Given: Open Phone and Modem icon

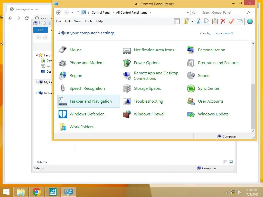Looking at the screenshot, I should point(63,63).
